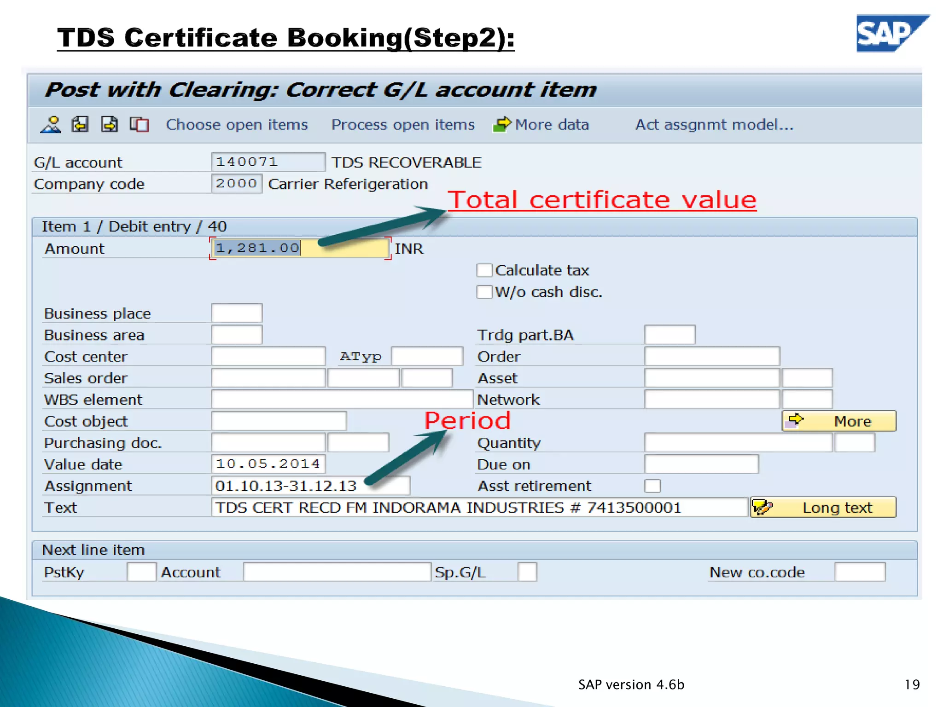This screenshot has width=943, height=707.
Task: Click the ATyp input field
Action: click(x=427, y=357)
